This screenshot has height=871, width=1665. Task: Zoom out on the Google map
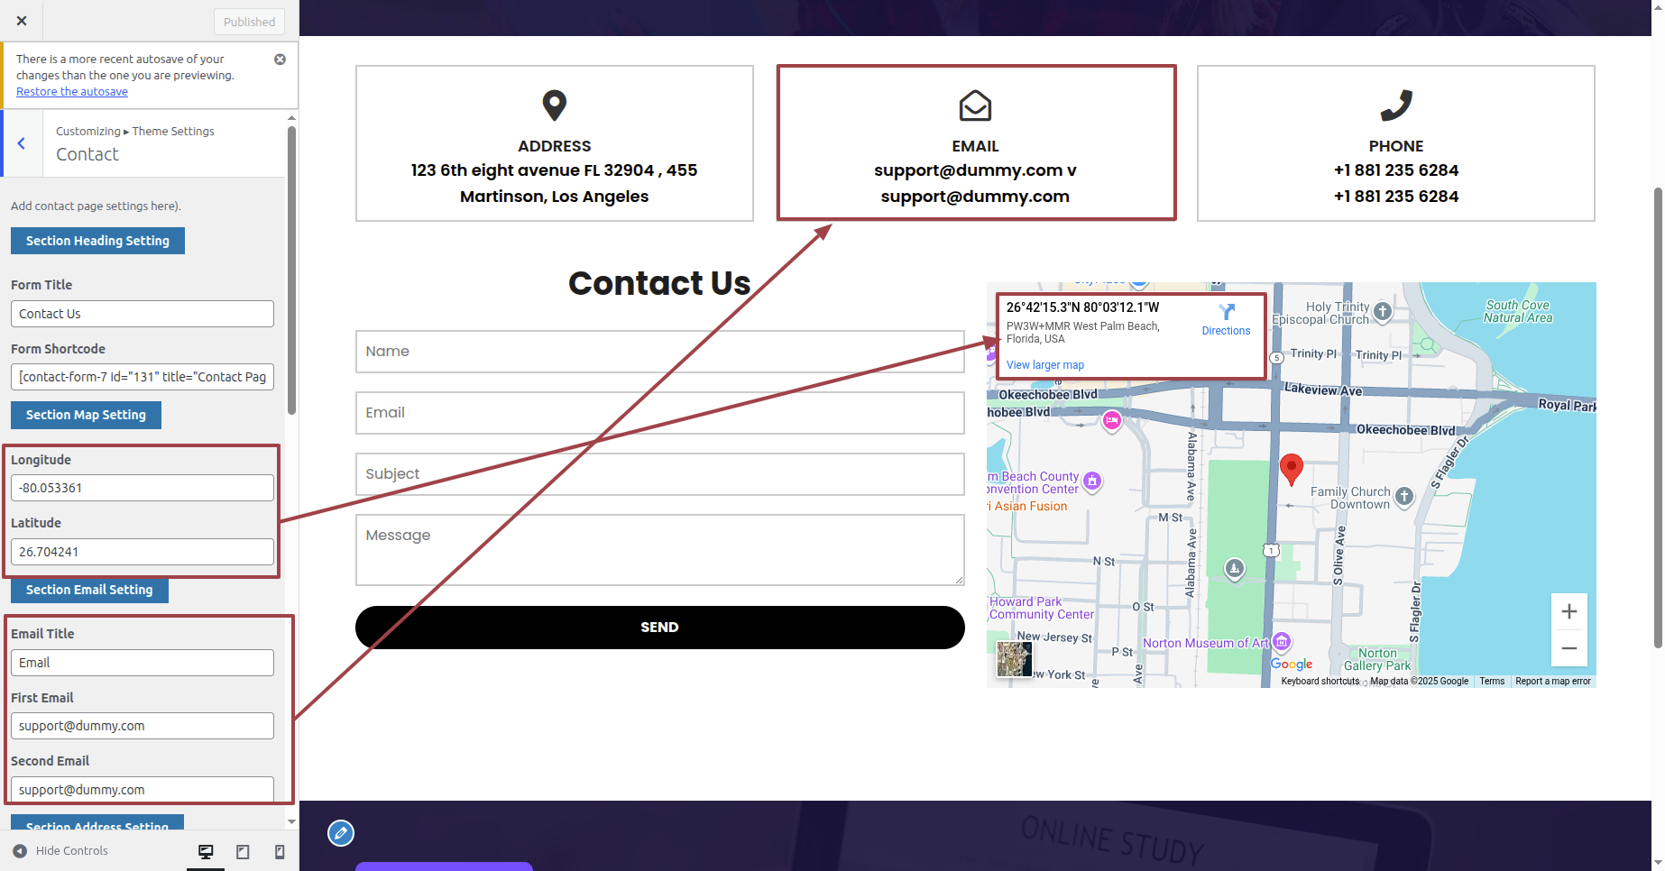1568,648
